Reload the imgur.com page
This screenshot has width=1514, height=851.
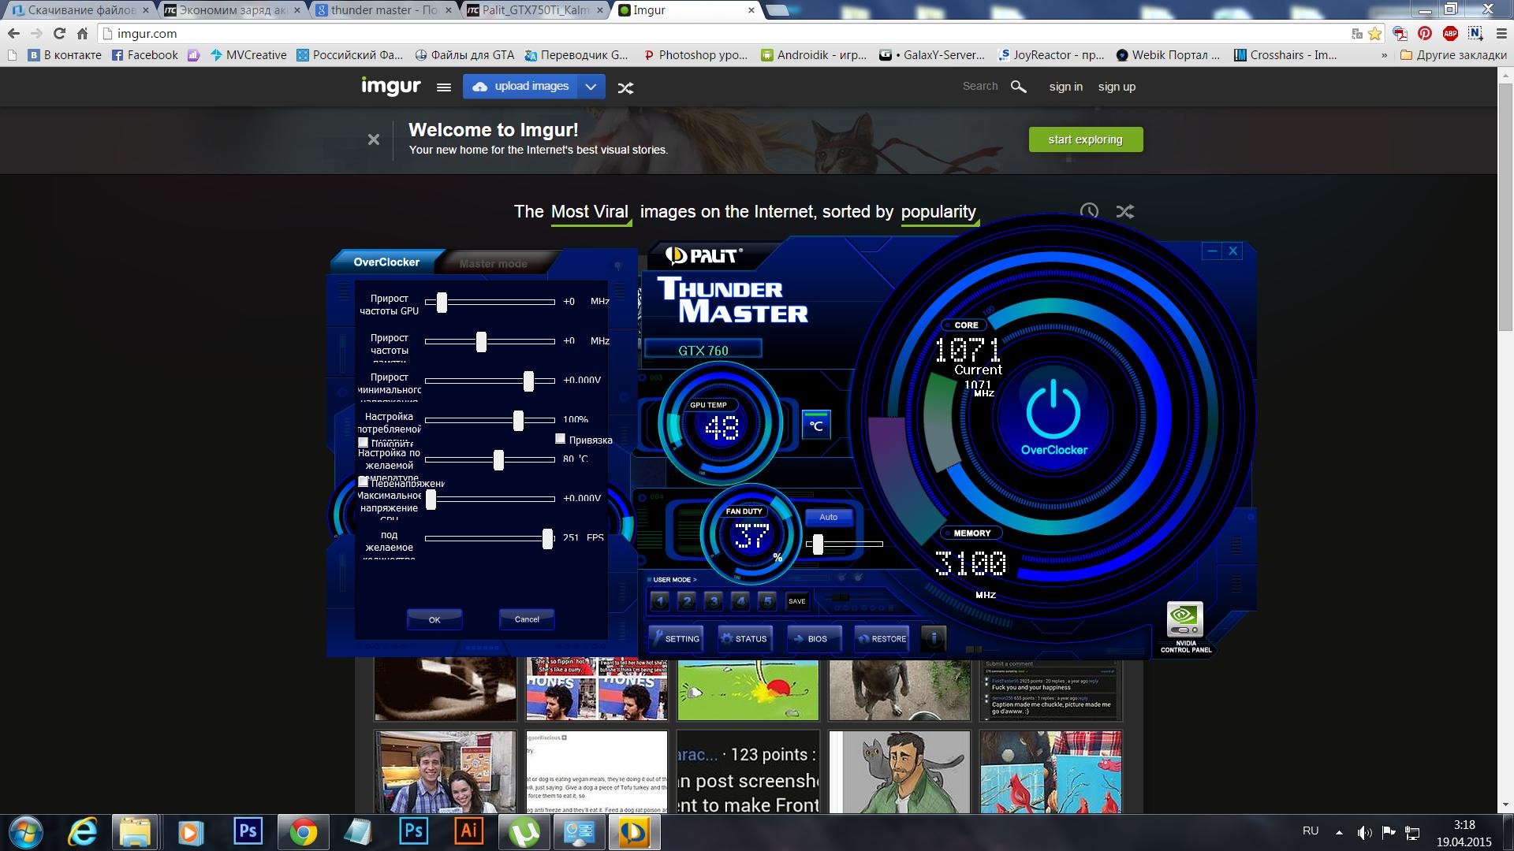(x=59, y=33)
